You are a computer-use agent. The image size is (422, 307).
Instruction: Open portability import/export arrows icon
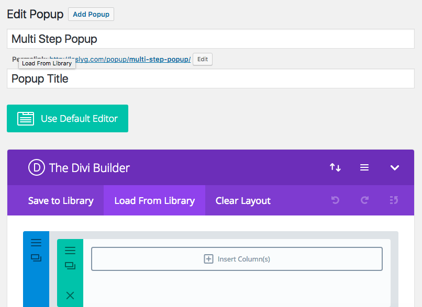335,167
